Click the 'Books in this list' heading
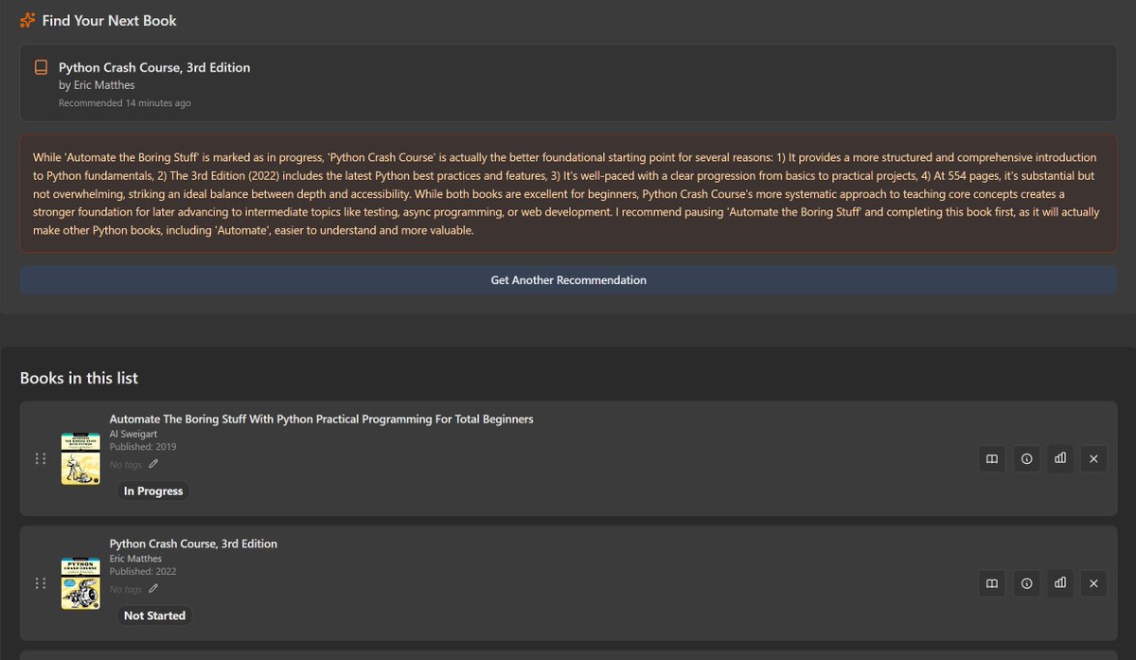This screenshot has height=660, width=1136. tap(80, 378)
